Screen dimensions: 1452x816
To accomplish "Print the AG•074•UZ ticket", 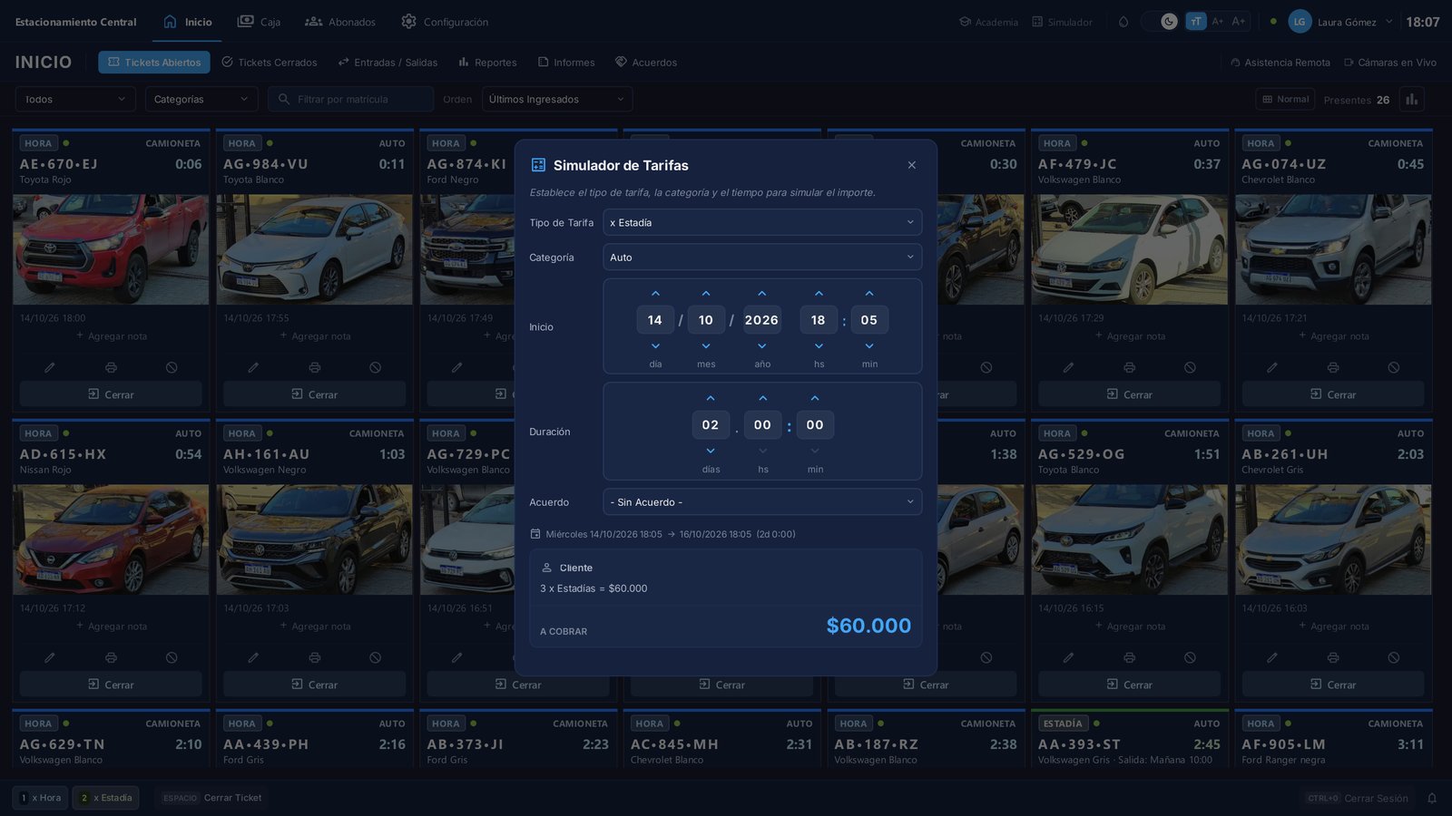I will (x=1333, y=367).
